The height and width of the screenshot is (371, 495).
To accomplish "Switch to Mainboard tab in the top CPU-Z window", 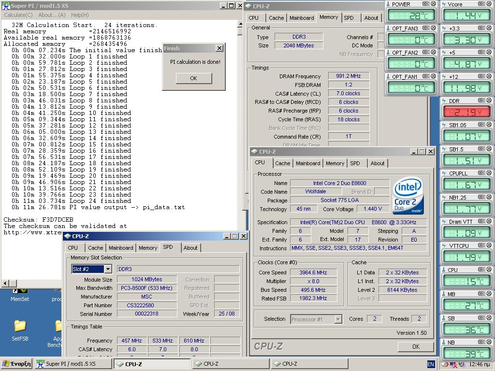I will pyautogui.click(x=302, y=18).
